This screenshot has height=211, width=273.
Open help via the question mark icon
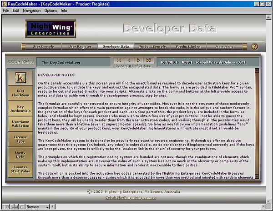pyautogui.click(x=254, y=46)
